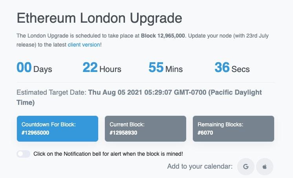293x178 pixels.
Task: Add event to Google Calendar
Action: point(245,167)
